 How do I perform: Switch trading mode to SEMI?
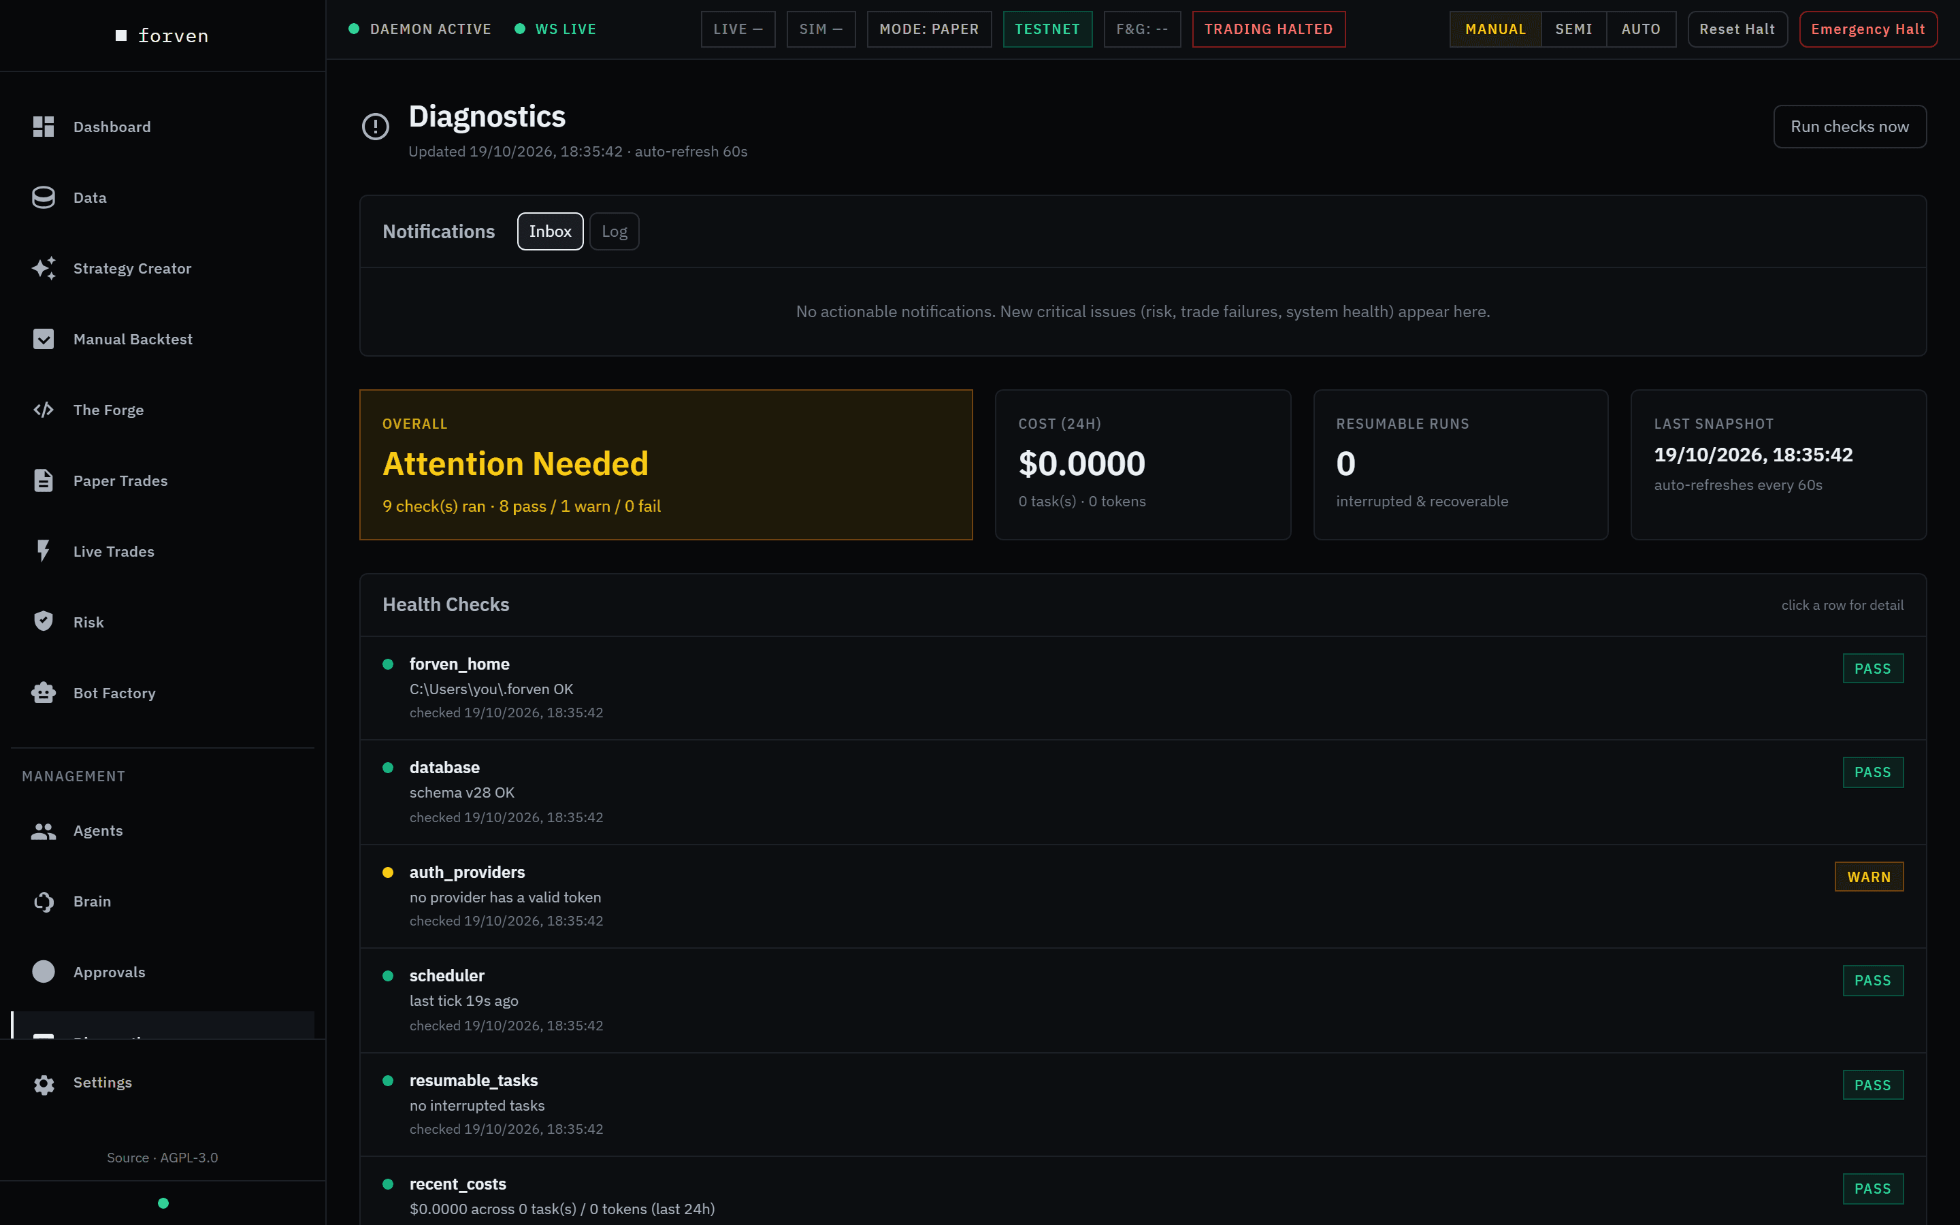1573,29
